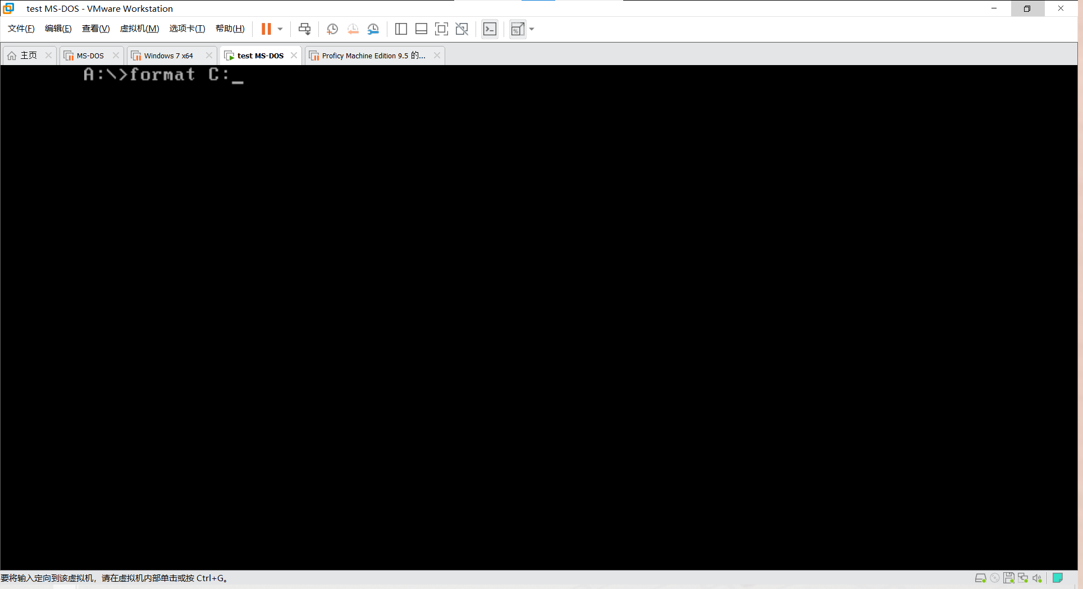The height and width of the screenshot is (589, 1083).
Task: Open the 选项卡(T) menu
Action: [188, 29]
